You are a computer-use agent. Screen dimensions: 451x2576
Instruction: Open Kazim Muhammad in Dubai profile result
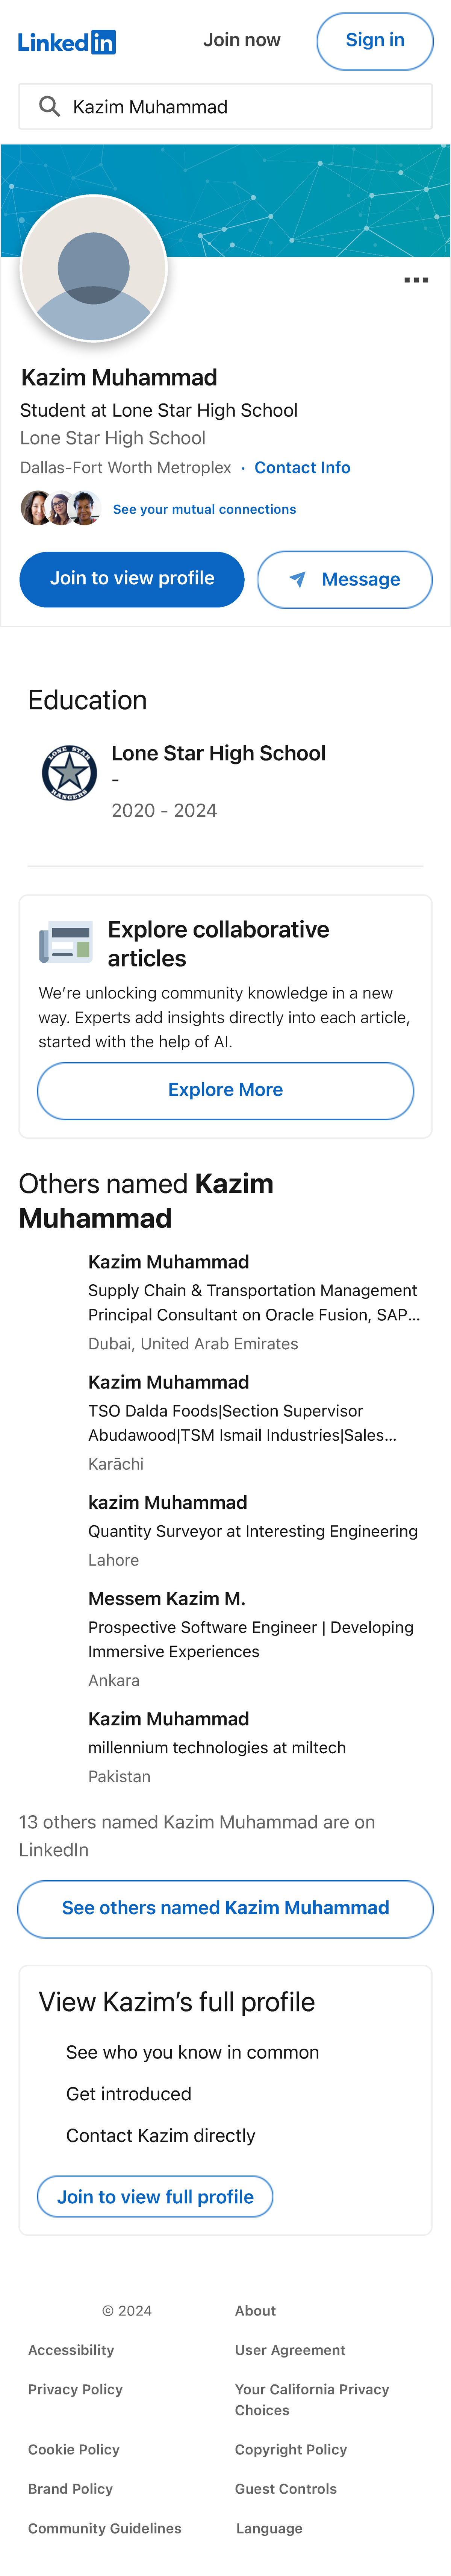(168, 1262)
